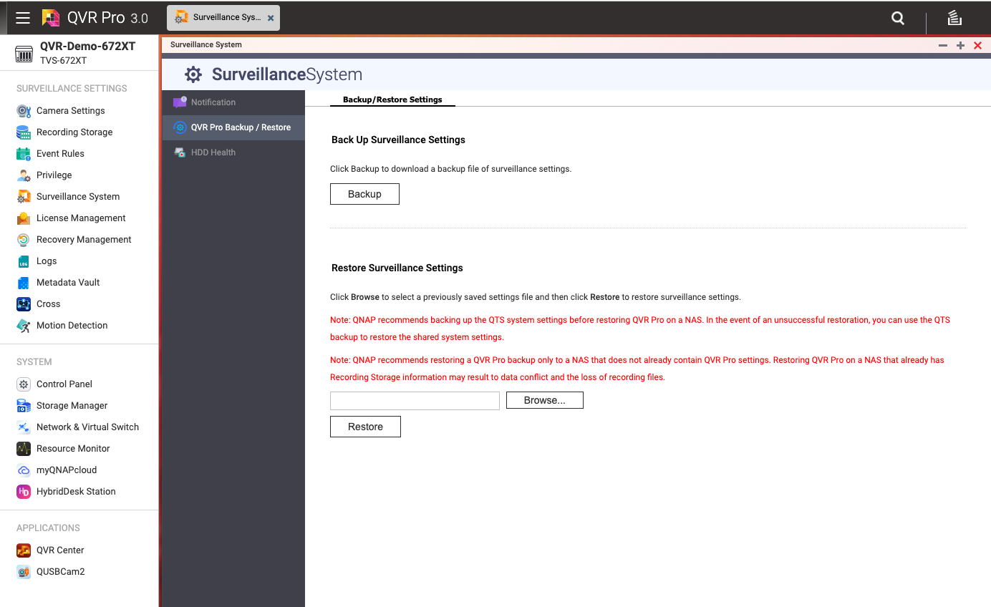Open the search function
This screenshot has height=607, width=991.
pyautogui.click(x=897, y=17)
